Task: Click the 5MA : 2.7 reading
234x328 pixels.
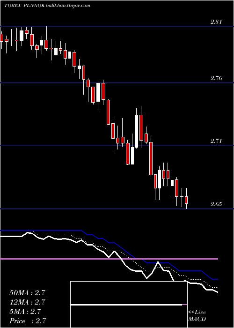Action: [x=25, y=312]
